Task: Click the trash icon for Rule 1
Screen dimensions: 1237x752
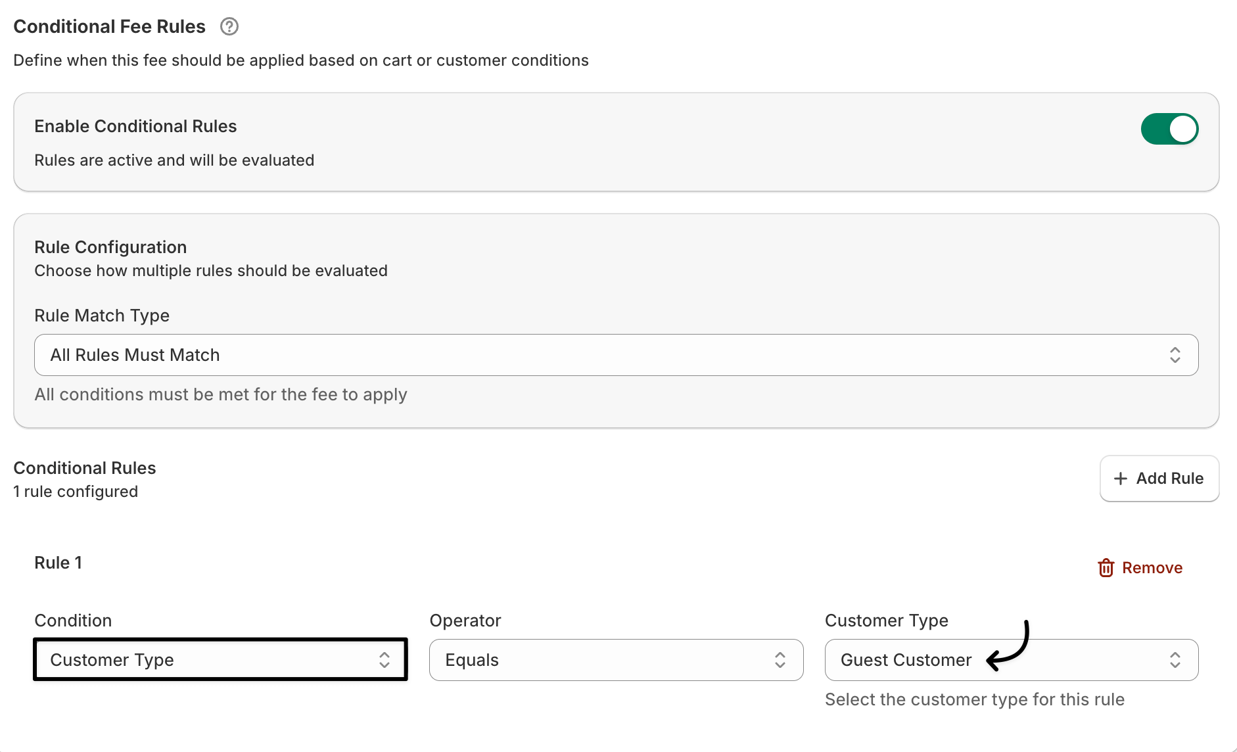Action: click(x=1106, y=568)
